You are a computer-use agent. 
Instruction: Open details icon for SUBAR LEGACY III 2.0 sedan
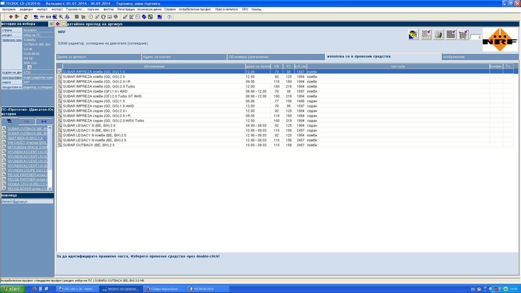click(59, 126)
